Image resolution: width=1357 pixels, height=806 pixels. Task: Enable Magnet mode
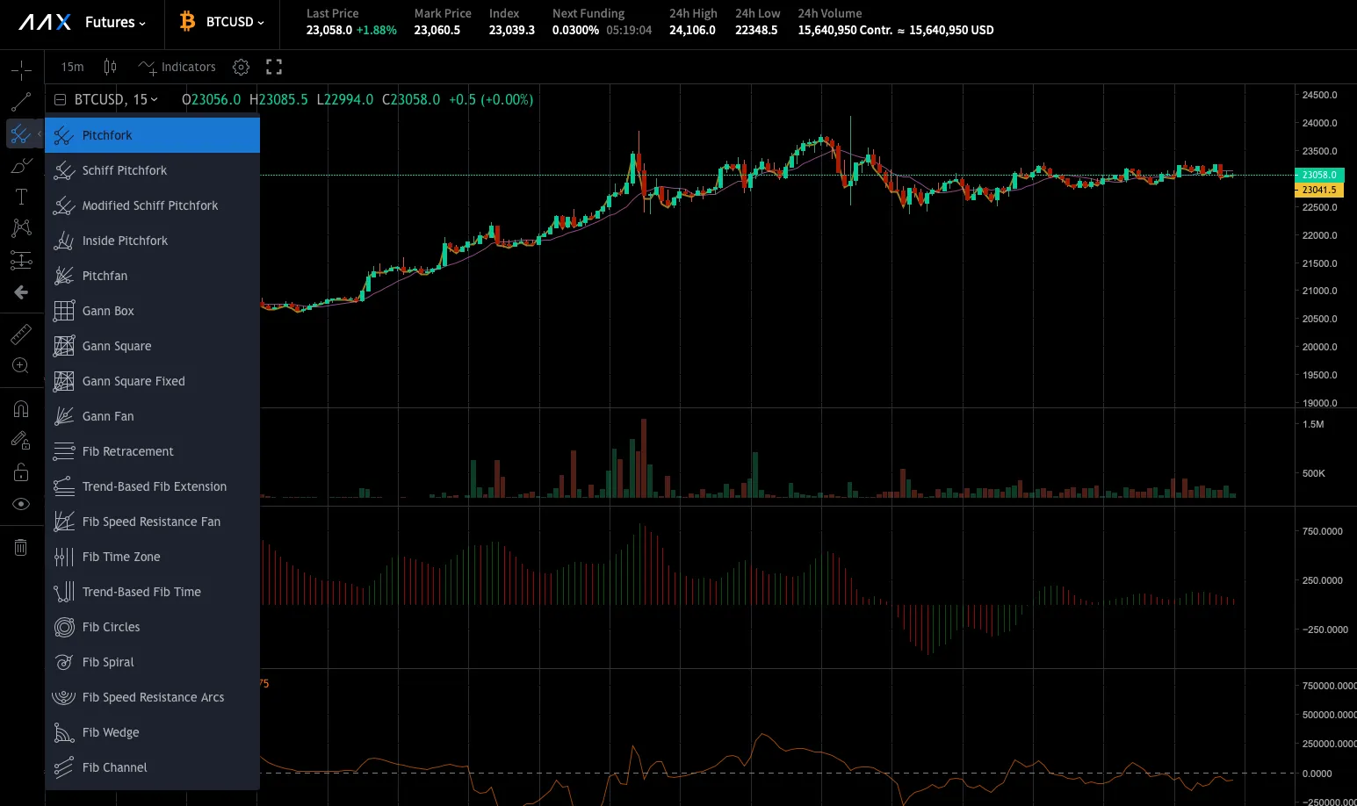[x=21, y=408]
